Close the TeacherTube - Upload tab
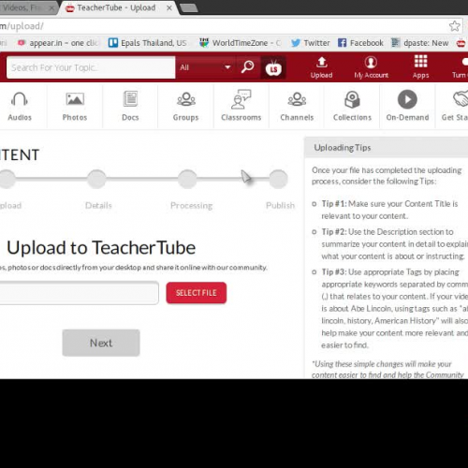This screenshot has height=468, width=468. (x=169, y=8)
